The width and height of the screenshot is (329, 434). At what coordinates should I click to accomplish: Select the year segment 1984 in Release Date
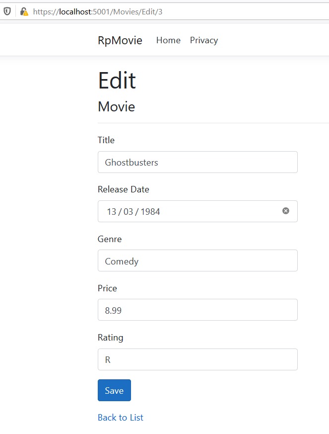click(150, 211)
